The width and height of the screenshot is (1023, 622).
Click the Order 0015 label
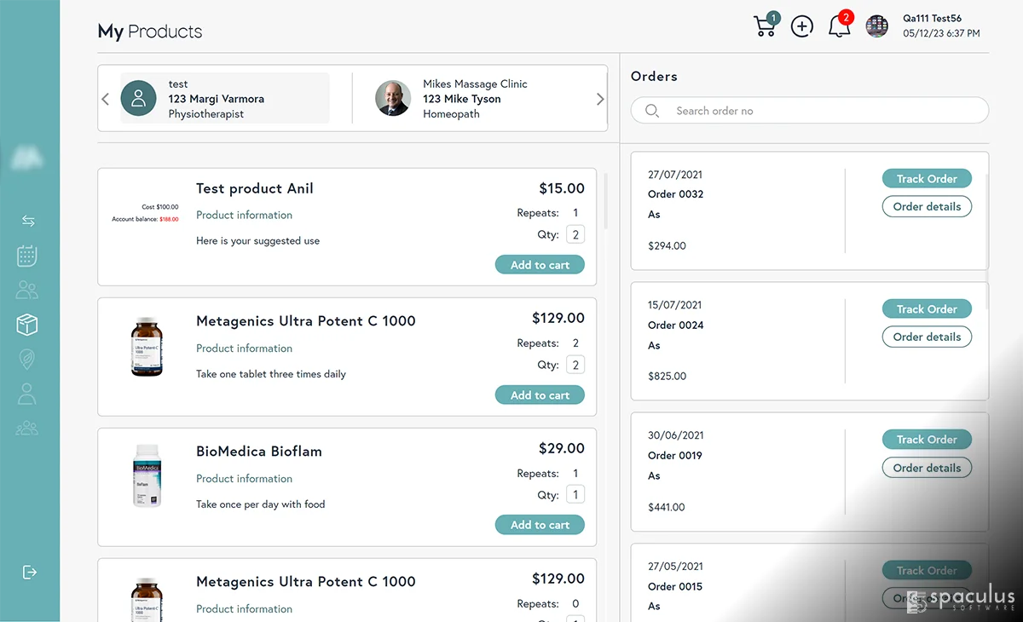pyautogui.click(x=675, y=586)
